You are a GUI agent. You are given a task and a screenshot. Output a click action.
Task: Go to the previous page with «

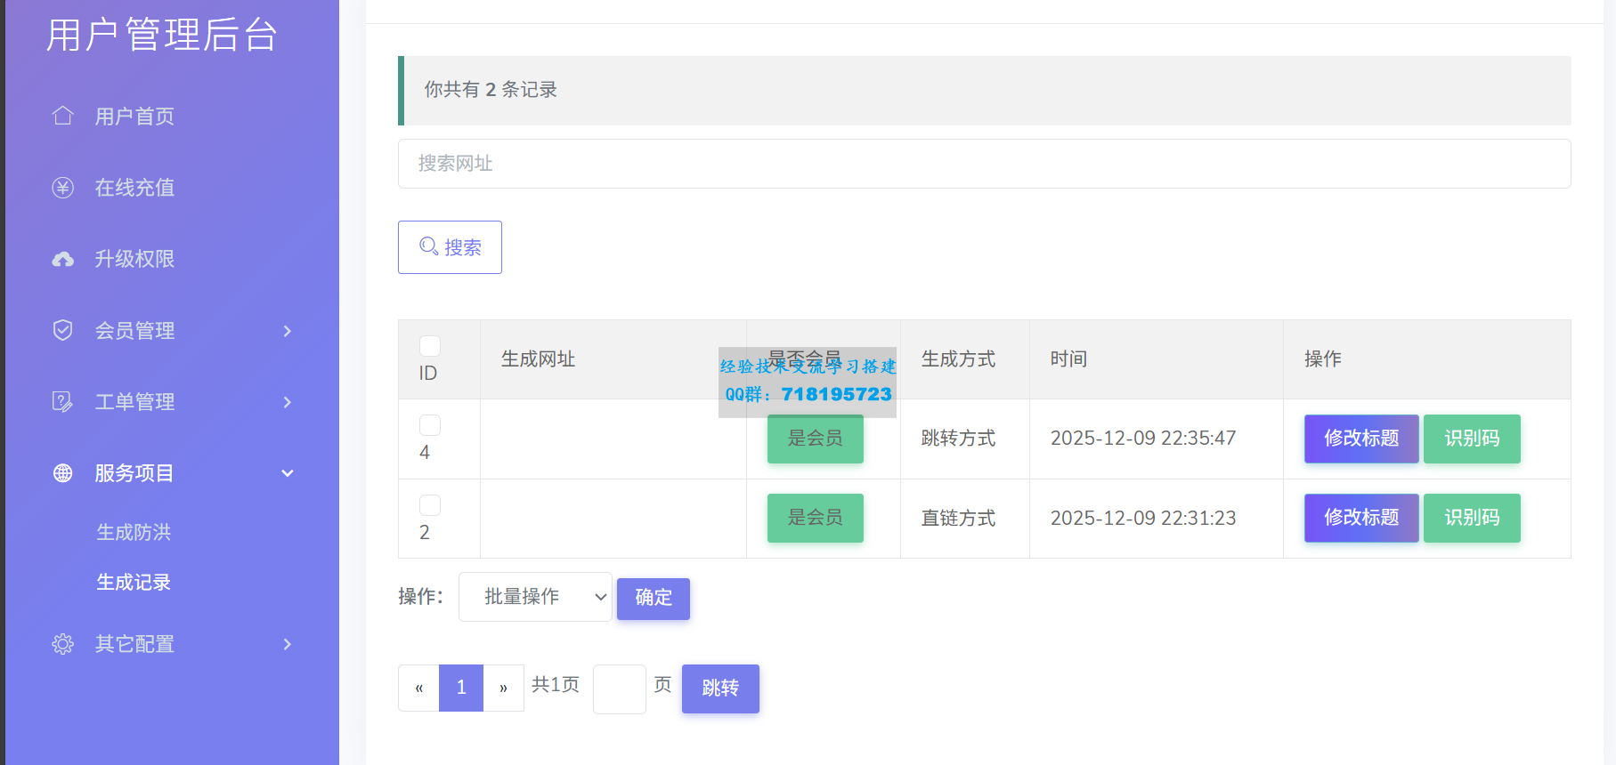pos(418,688)
